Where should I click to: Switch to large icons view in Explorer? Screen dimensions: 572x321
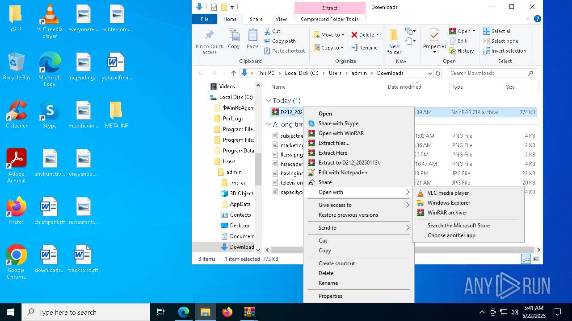click(x=536, y=259)
